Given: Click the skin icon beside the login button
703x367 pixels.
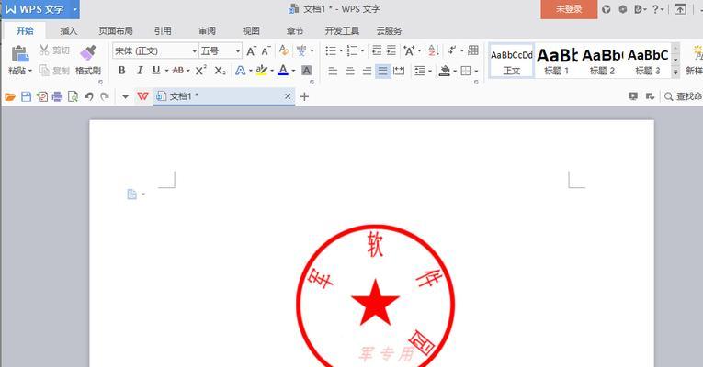Looking at the screenshot, I should coord(607,9).
